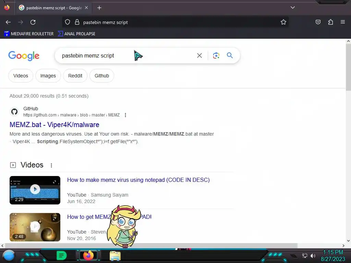The image size is (351, 263).
Task: View site security padlock info
Action: 77,22
